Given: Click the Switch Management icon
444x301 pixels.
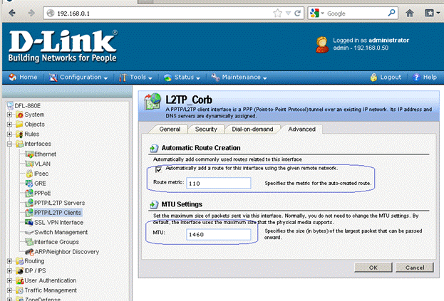Looking at the screenshot, I should (29, 232).
